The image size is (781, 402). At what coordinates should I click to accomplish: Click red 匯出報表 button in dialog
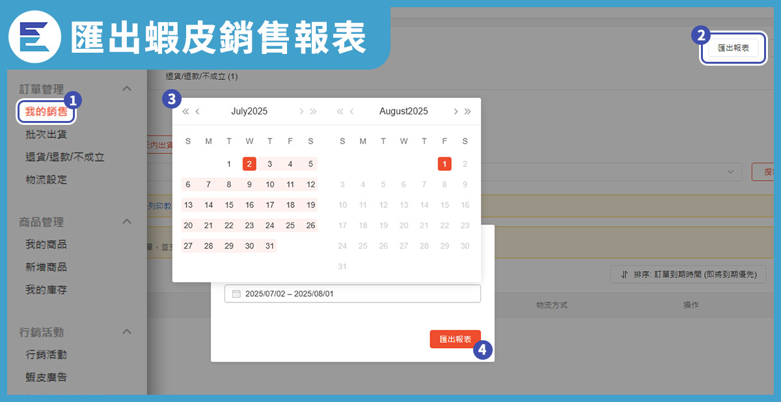pyautogui.click(x=455, y=340)
